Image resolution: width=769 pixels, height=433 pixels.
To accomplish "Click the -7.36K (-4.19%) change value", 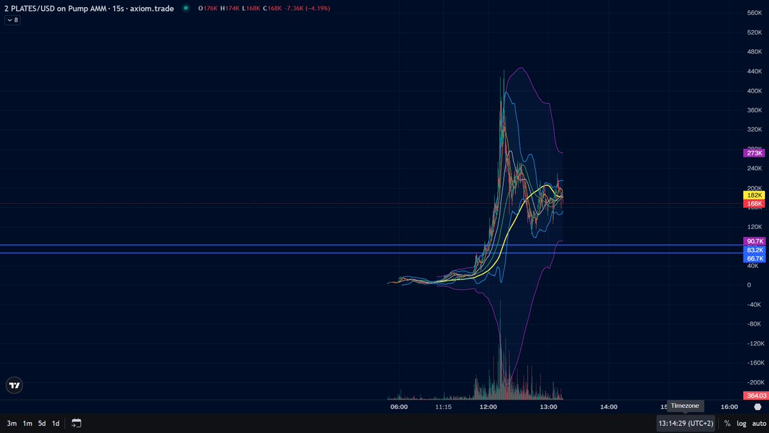I will tap(306, 8).
